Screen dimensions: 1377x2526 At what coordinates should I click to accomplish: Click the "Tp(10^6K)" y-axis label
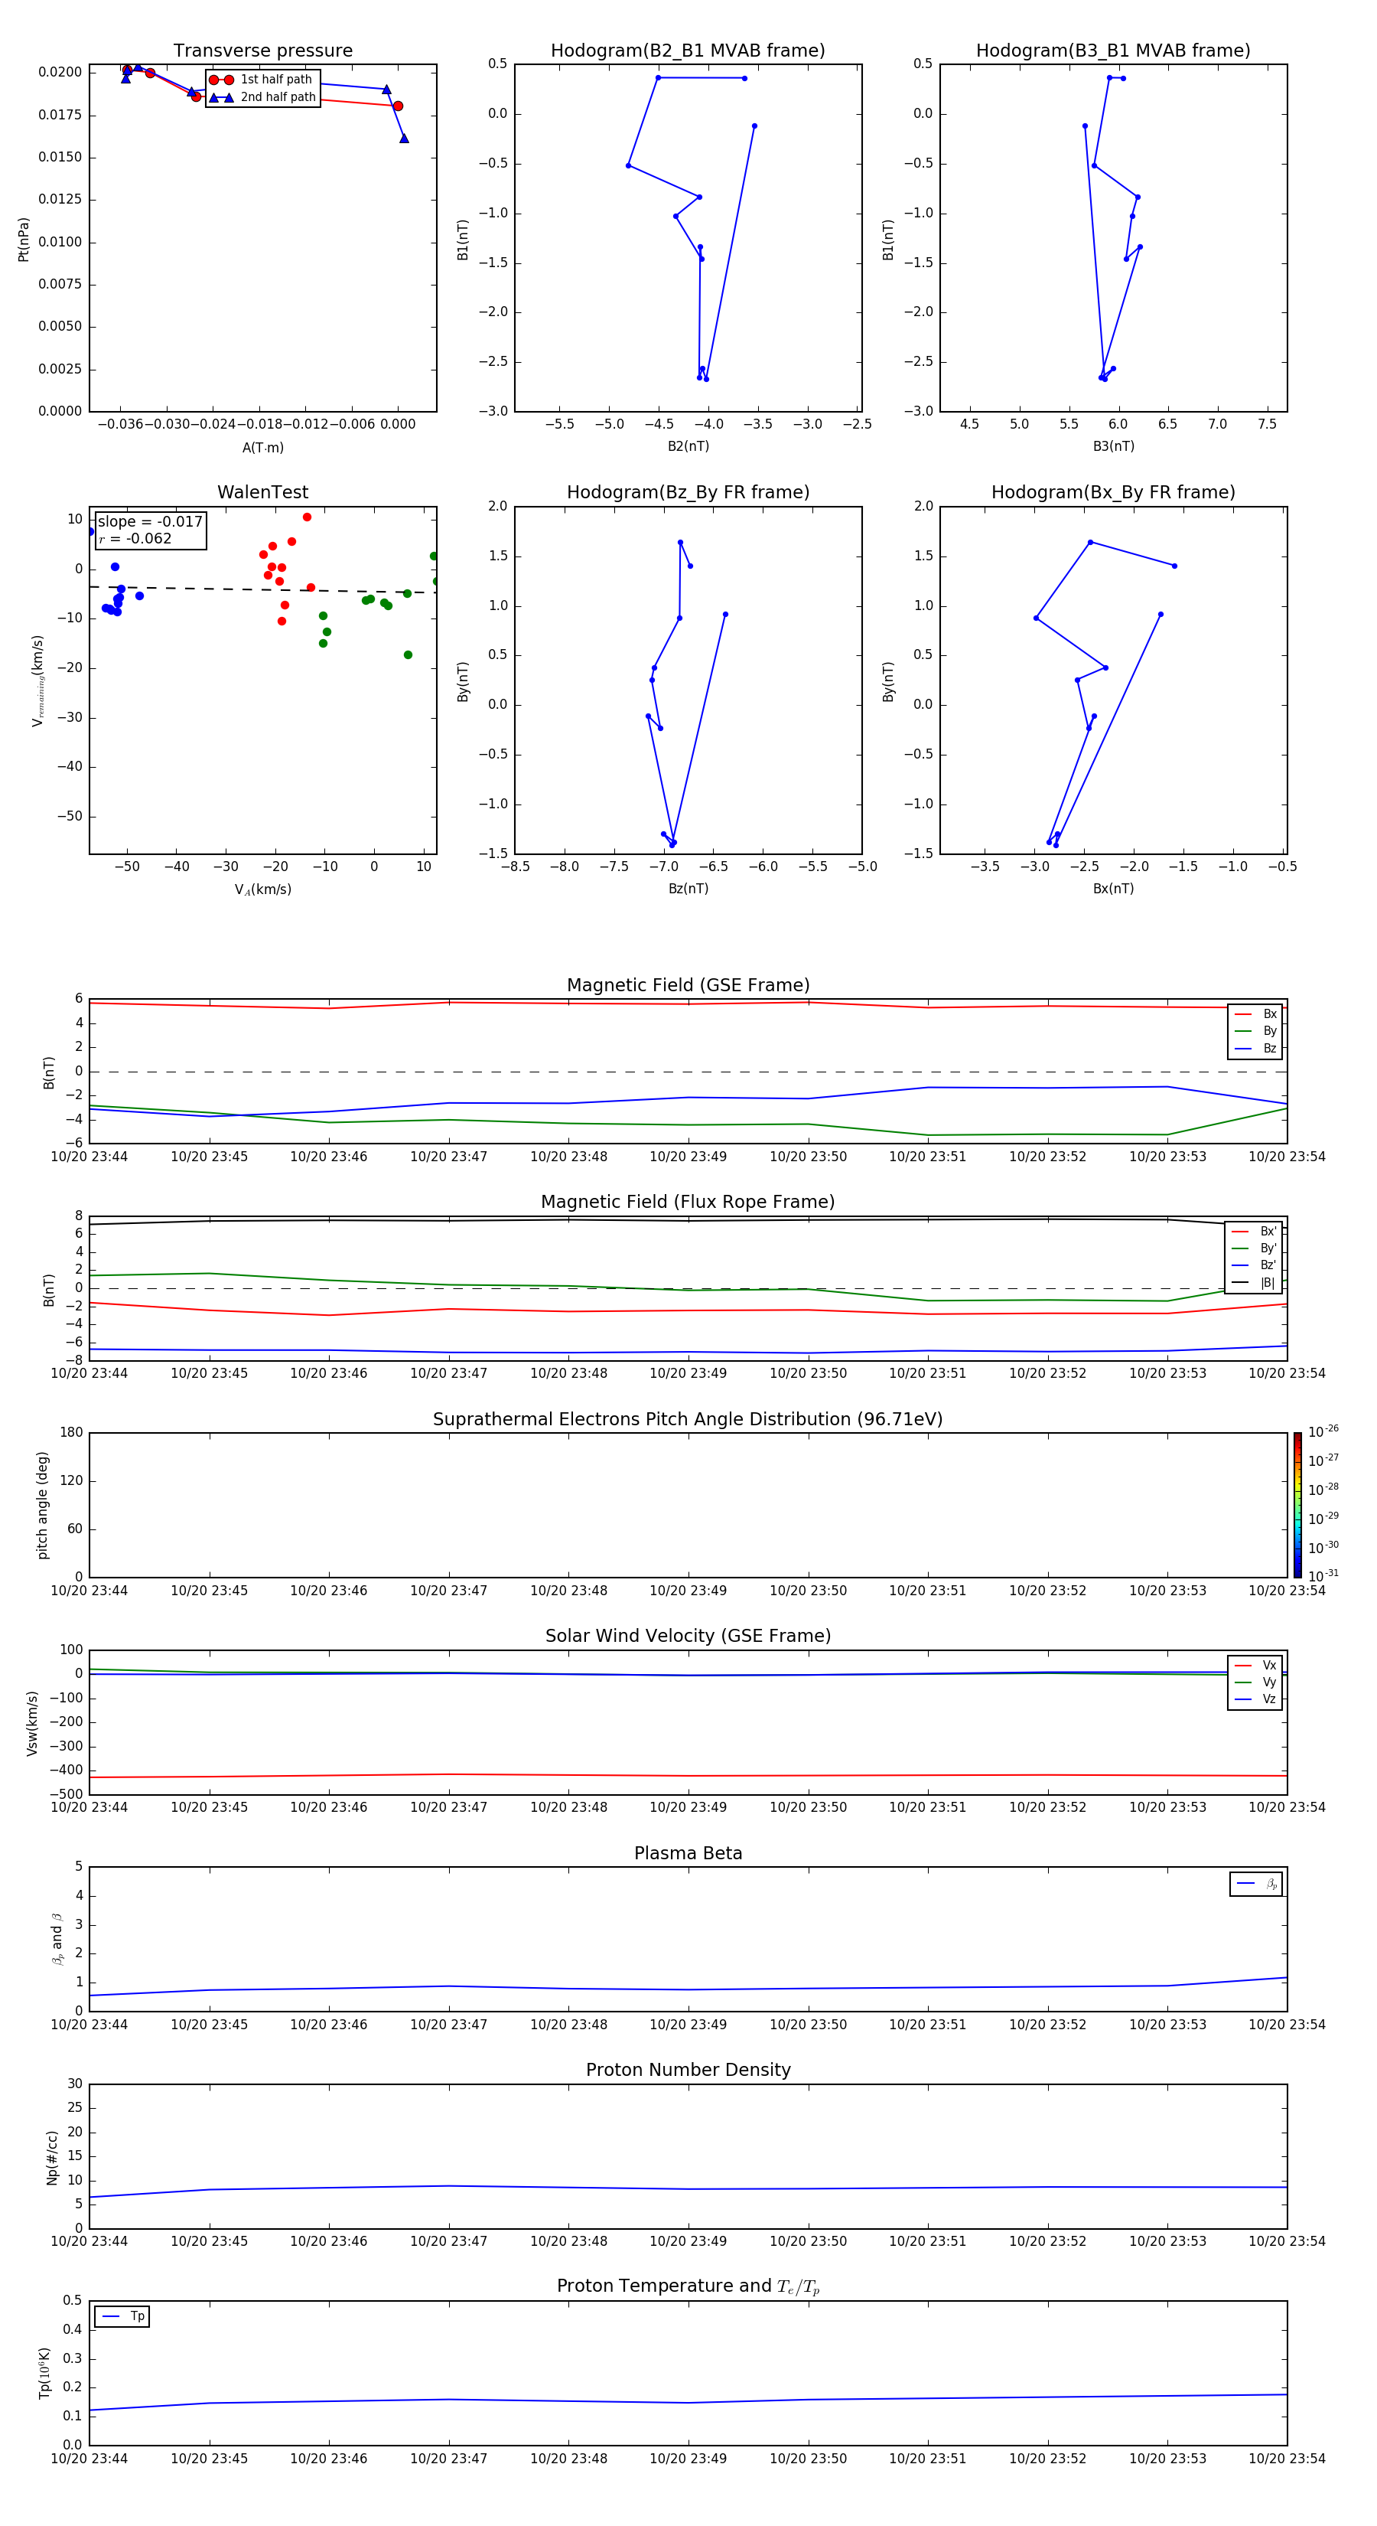click(x=44, y=2373)
